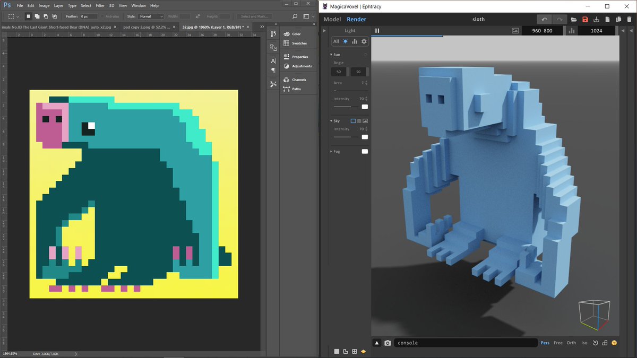Pause rendering with the pause button
The height and width of the screenshot is (358, 637).
[x=377, y=31]
